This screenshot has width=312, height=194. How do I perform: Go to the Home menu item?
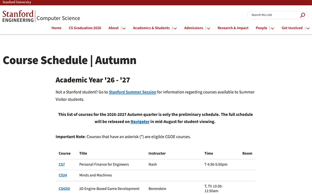point(56,28)
